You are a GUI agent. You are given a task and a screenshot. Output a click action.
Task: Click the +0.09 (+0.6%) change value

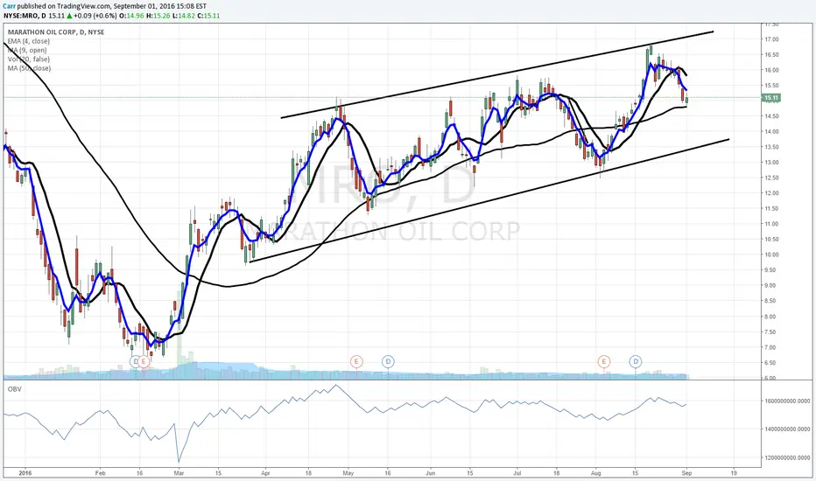tap(95, 16)
